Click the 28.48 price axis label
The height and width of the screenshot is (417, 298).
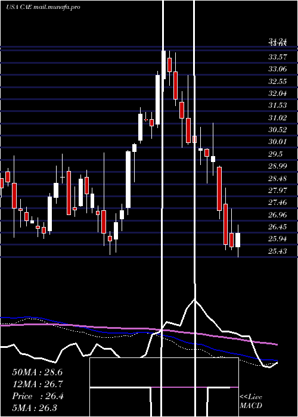tap(278, 179)
